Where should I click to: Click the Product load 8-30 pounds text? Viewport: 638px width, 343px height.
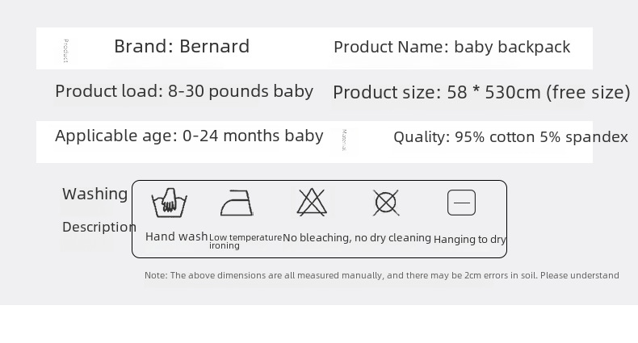click(184, 91)
